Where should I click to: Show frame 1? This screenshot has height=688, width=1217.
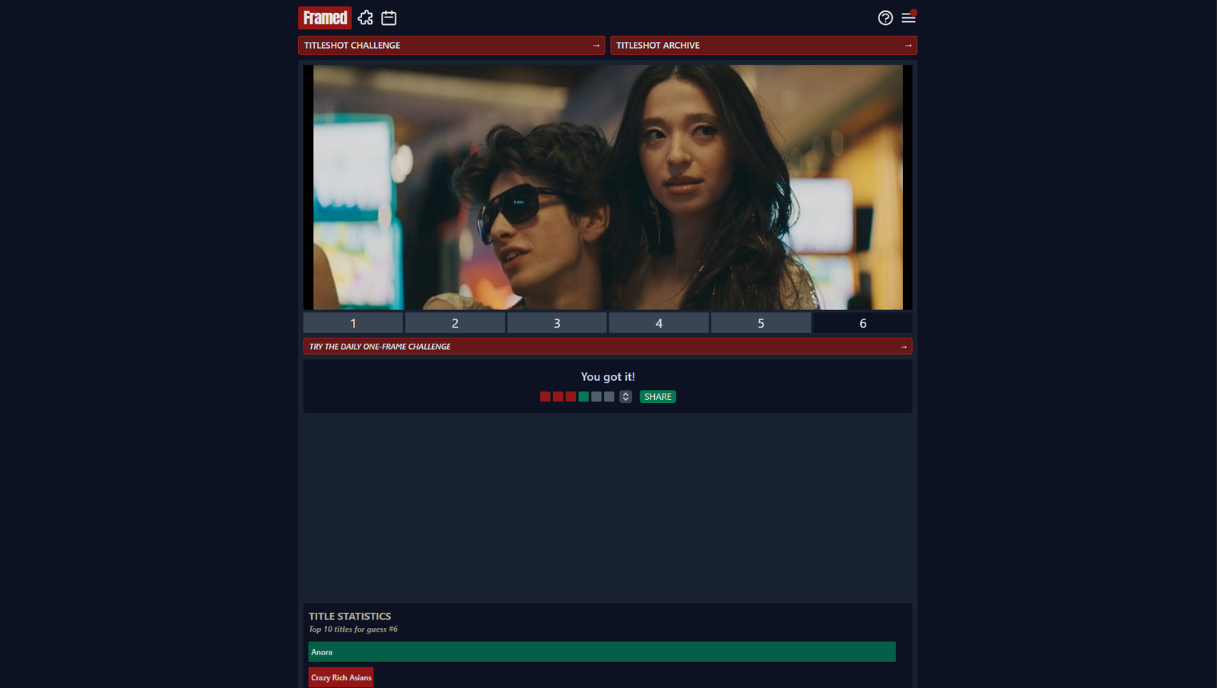pos(353,323)
